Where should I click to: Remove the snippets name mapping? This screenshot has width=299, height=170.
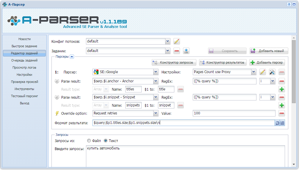click(x=180, y=105)
